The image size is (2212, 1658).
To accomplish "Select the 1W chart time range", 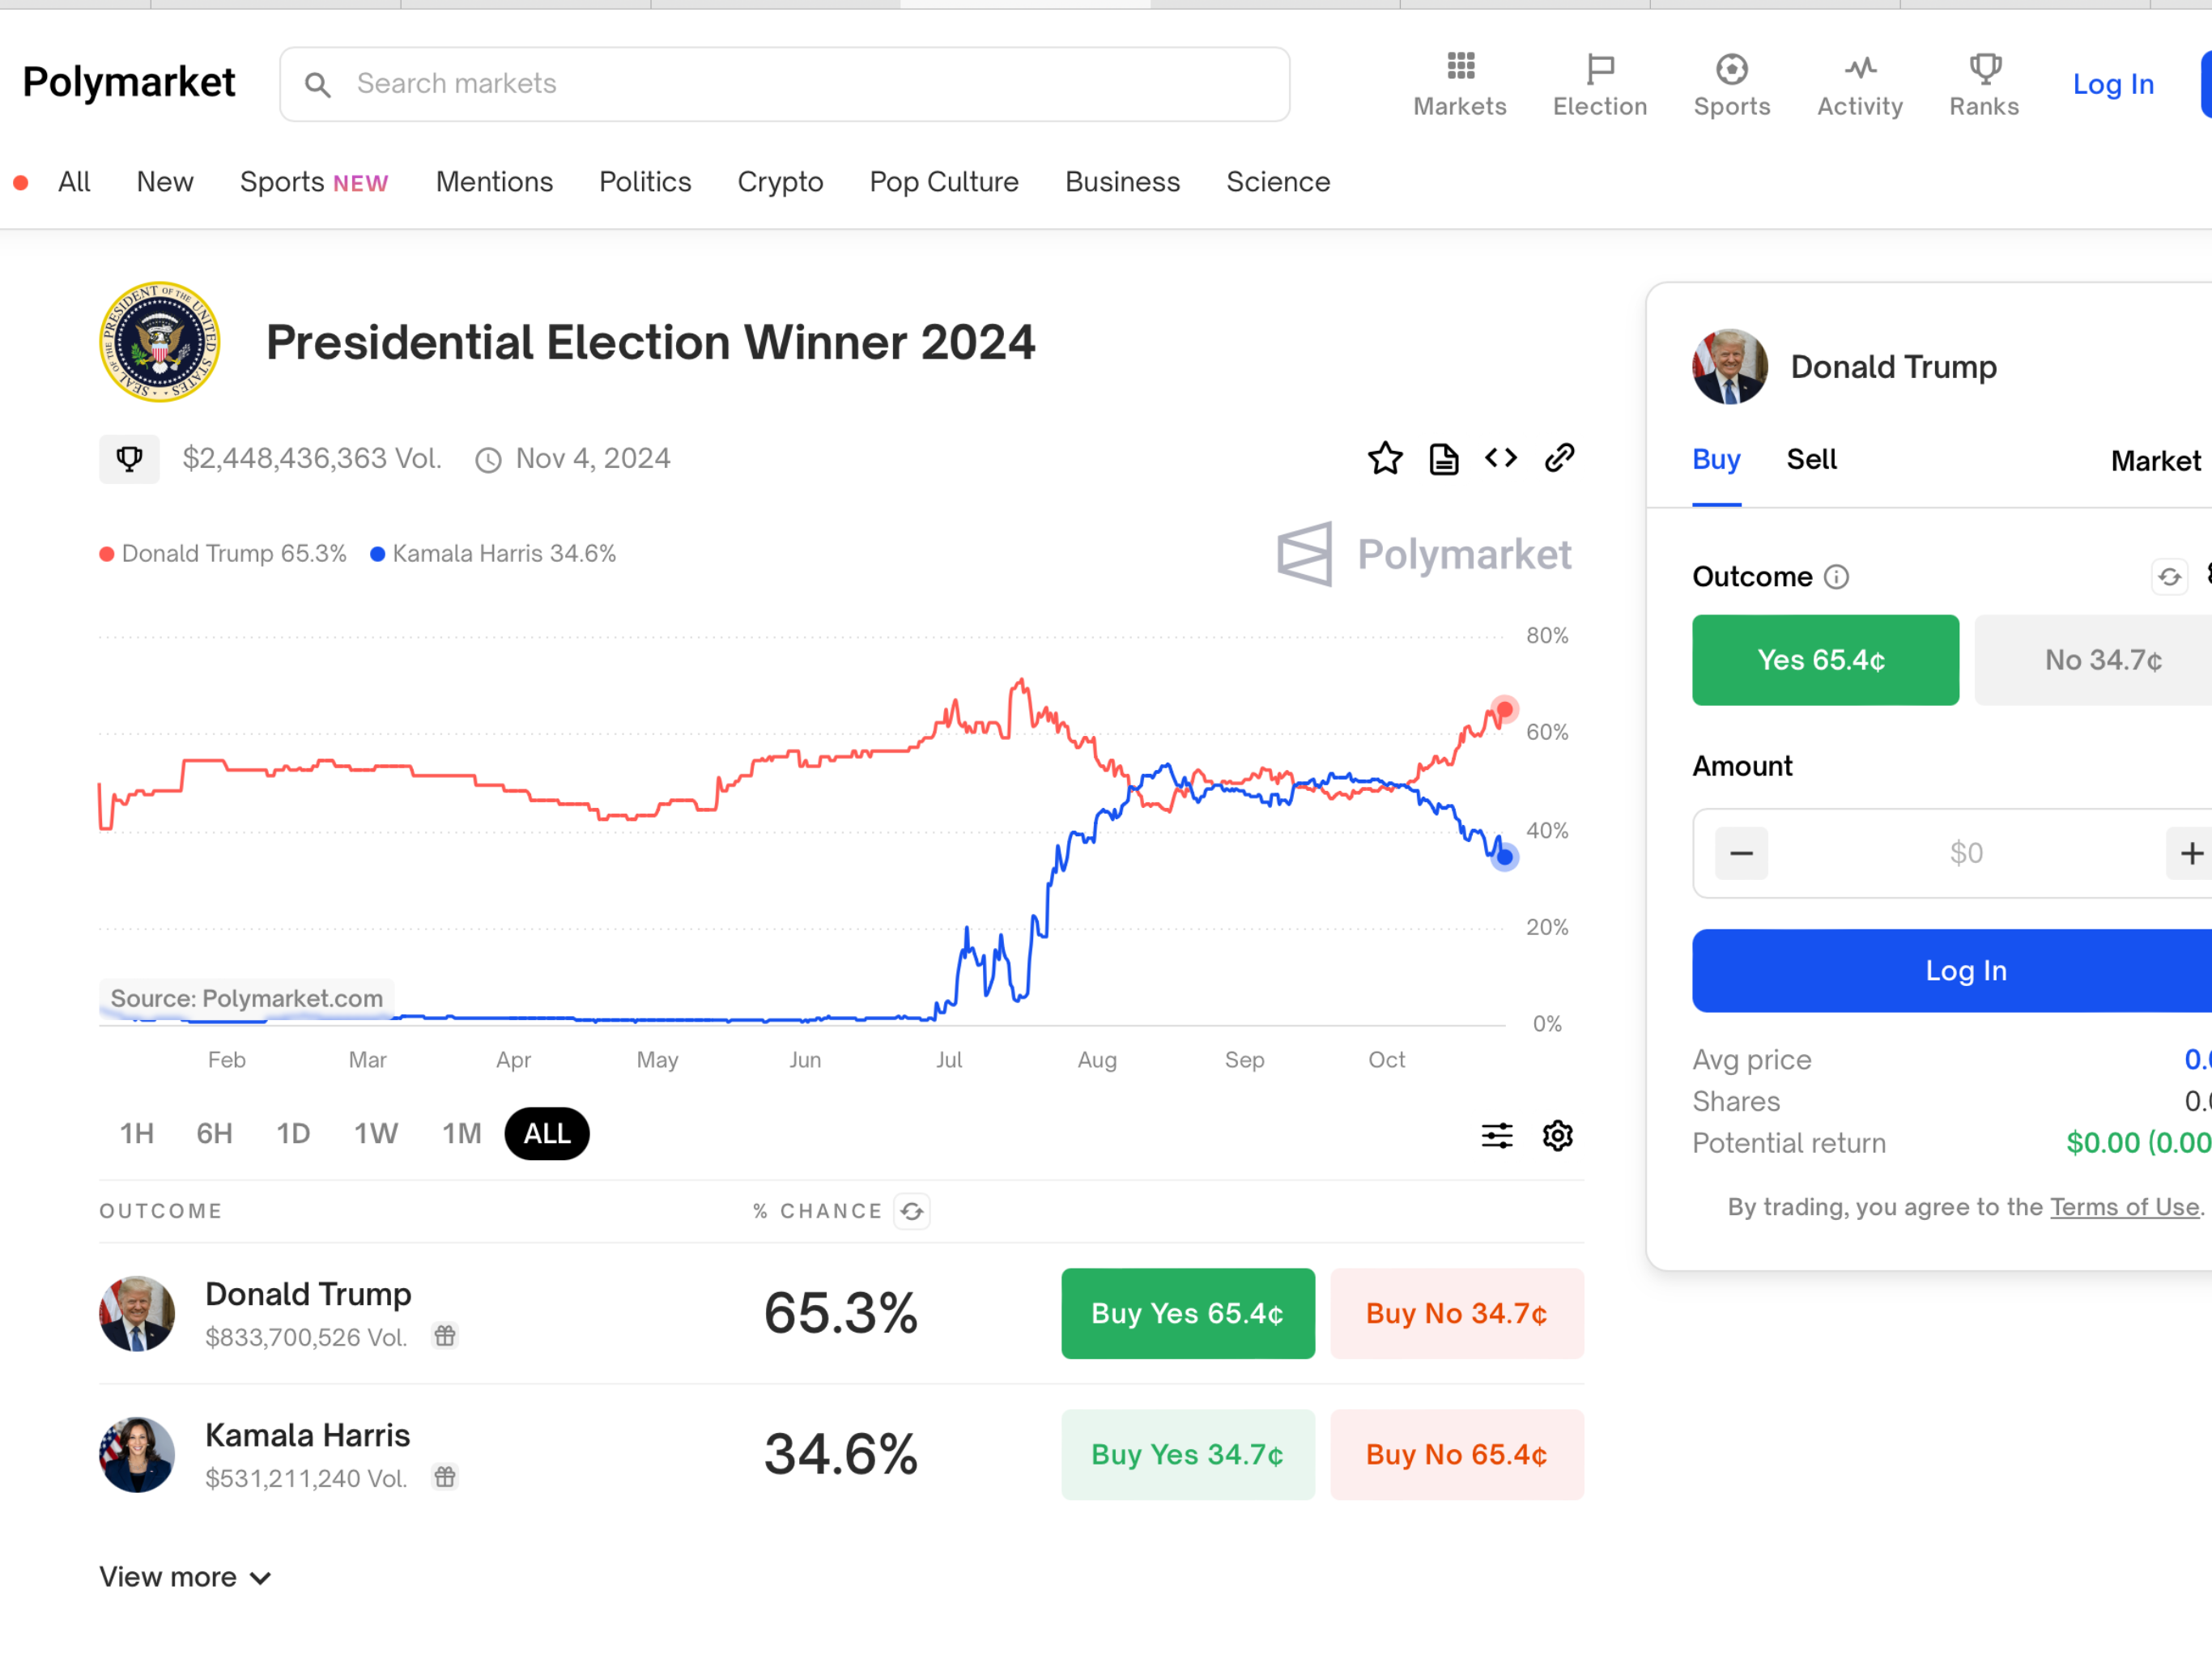I will point(375,1133).
